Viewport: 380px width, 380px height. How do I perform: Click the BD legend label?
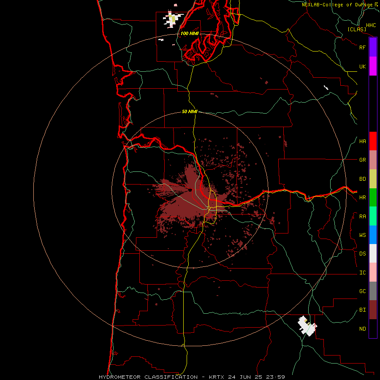coord(363,179)
